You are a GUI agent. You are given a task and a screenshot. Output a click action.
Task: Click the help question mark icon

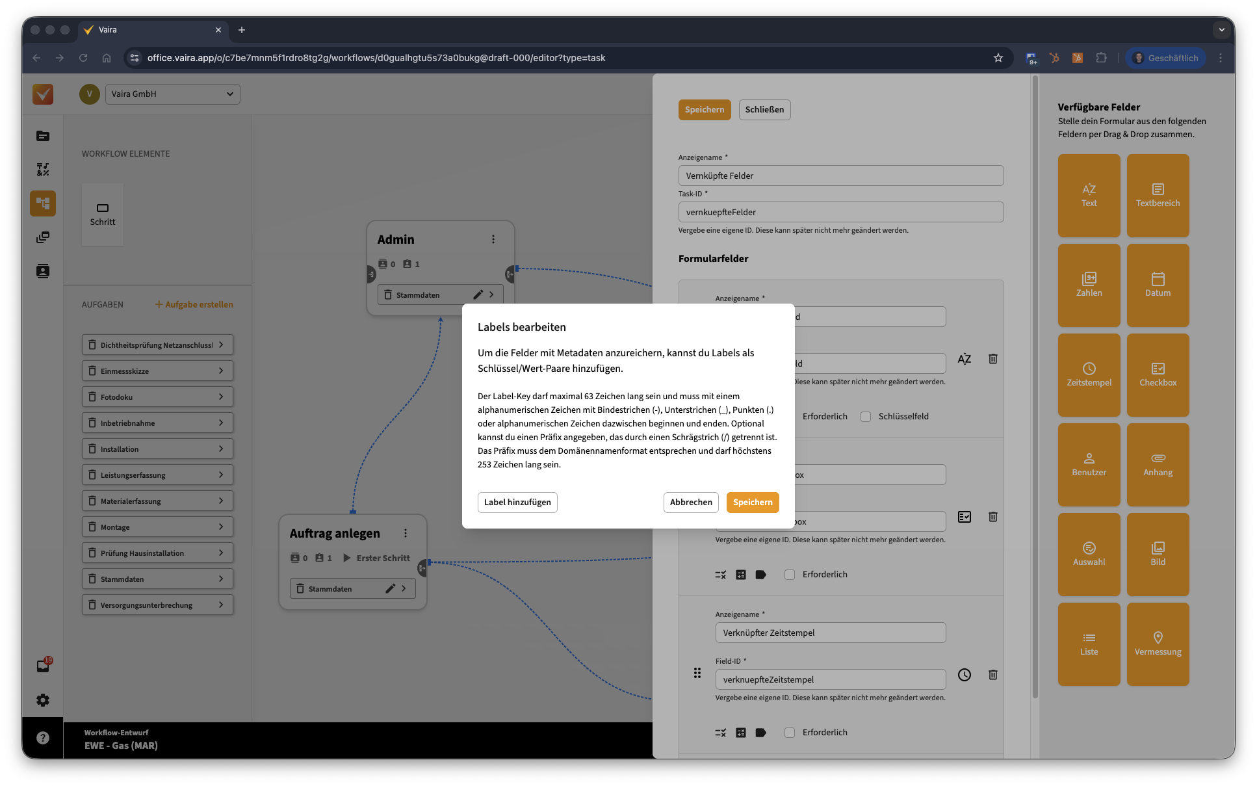click(x=43, y=738)
